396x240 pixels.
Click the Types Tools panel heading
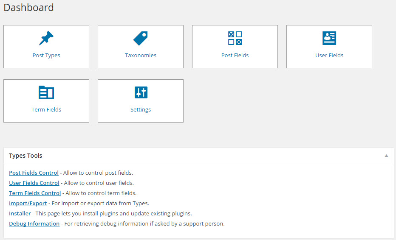click(x=25, y=156)
